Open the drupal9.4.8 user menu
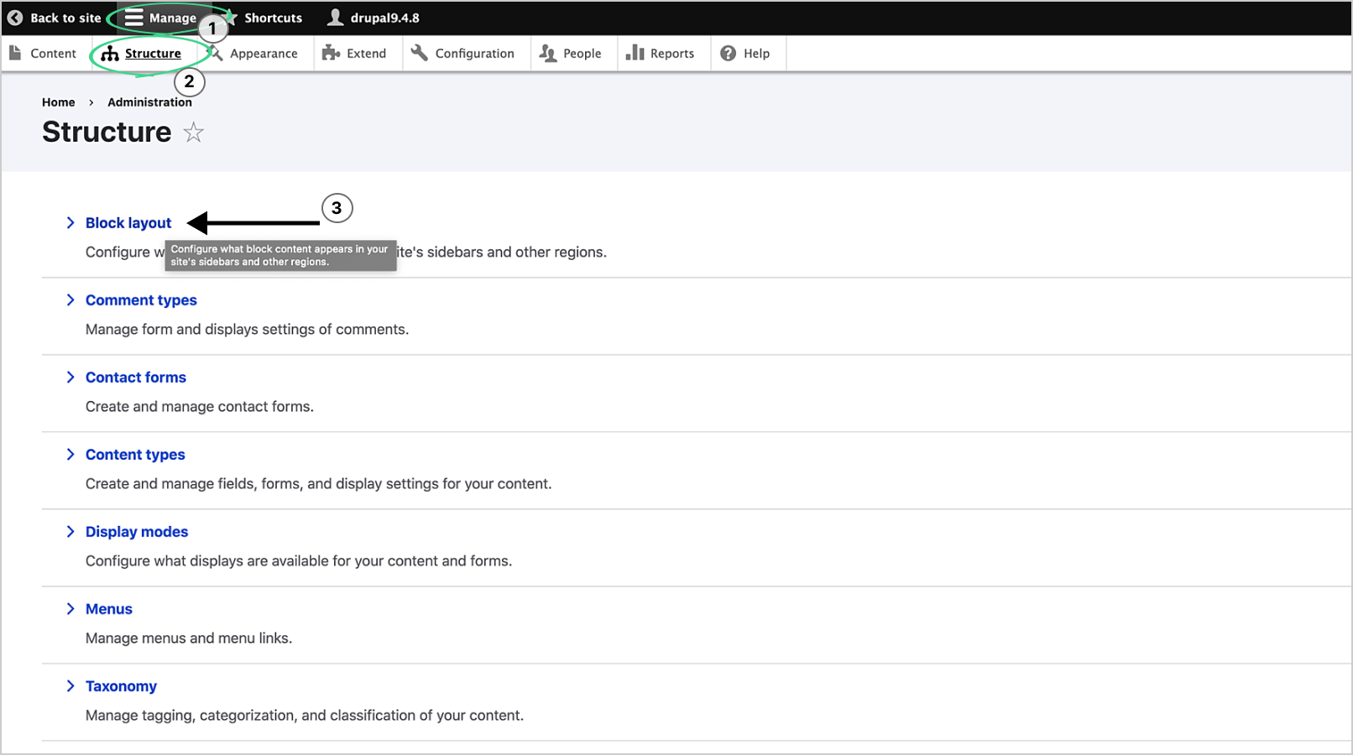Image resolution: width=1353 pixels, height=755 pixels. click(x=384, y=18)
